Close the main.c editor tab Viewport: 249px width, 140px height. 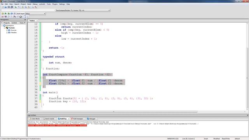click(x=37, y=21)
